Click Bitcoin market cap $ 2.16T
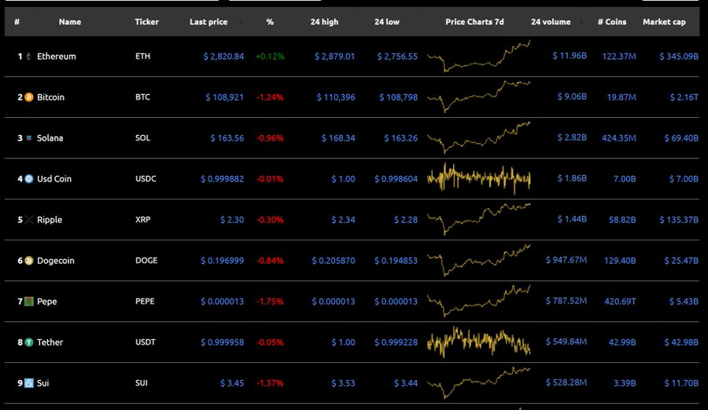Screen dimensions: 708x410 click(x=684, y=97)
